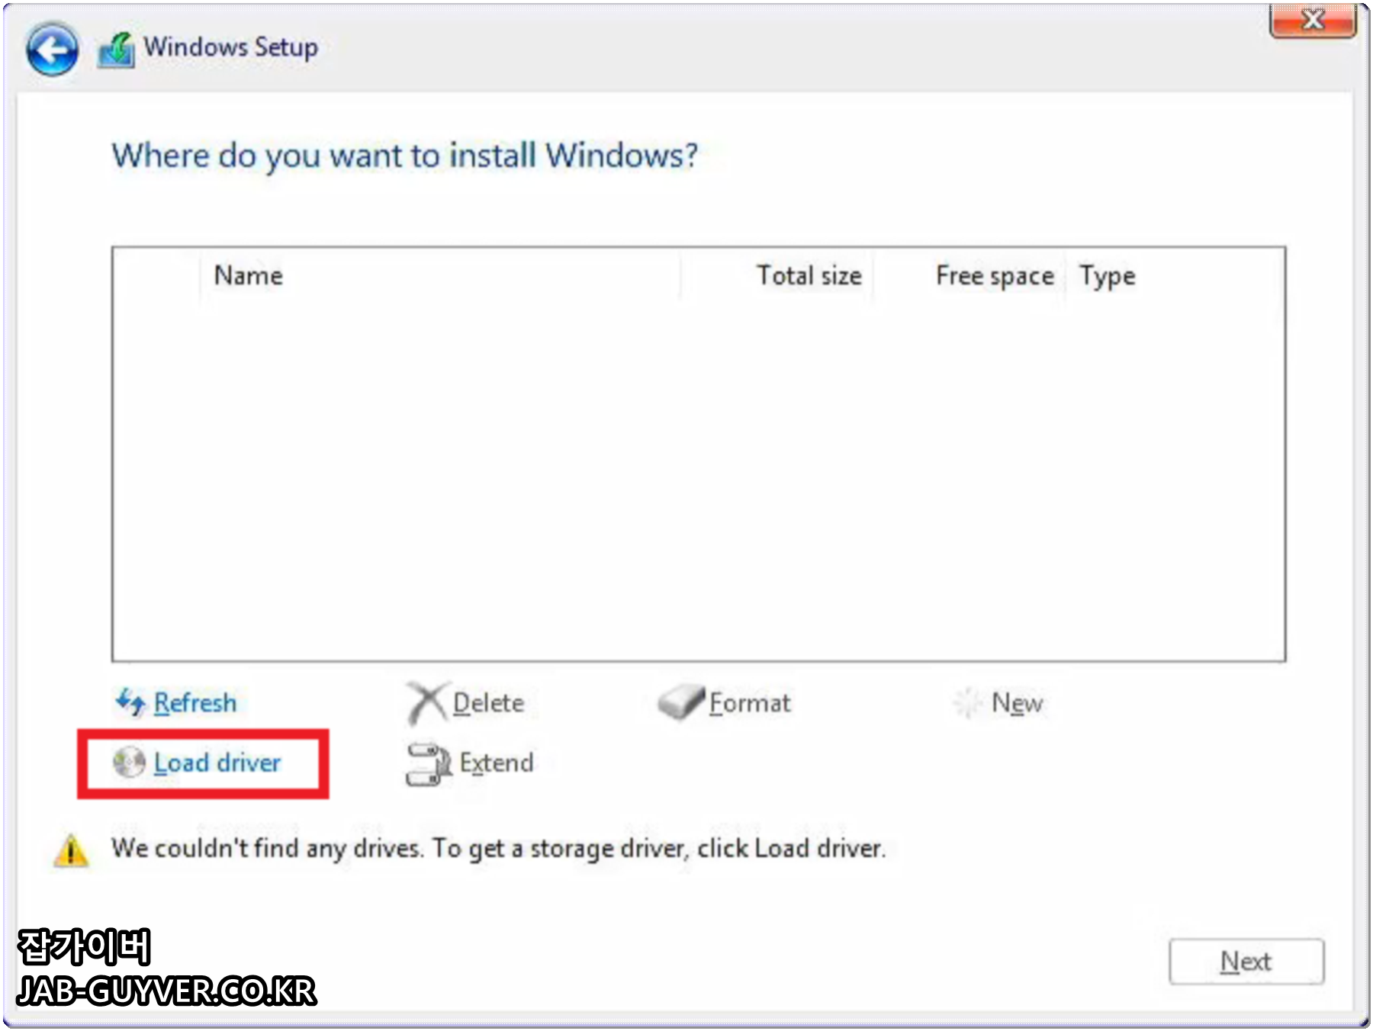Click the Windows Setup title icon
The image size is (1373, 1031).
point(117,50)
